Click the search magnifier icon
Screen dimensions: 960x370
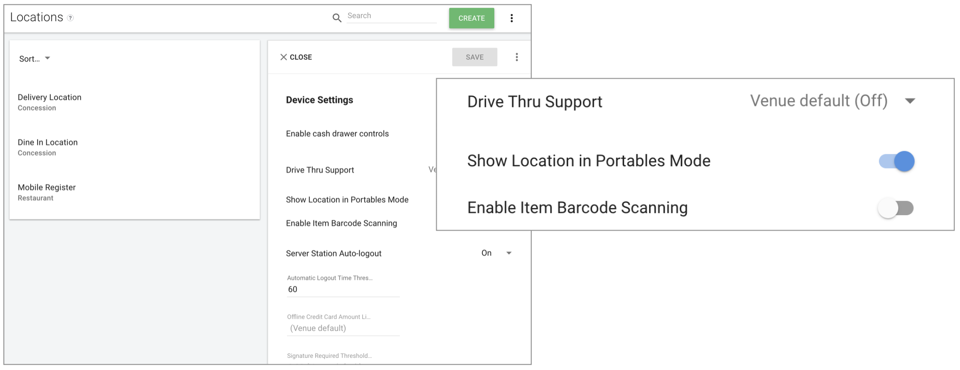pyautogui.click(x=337, y=18)
